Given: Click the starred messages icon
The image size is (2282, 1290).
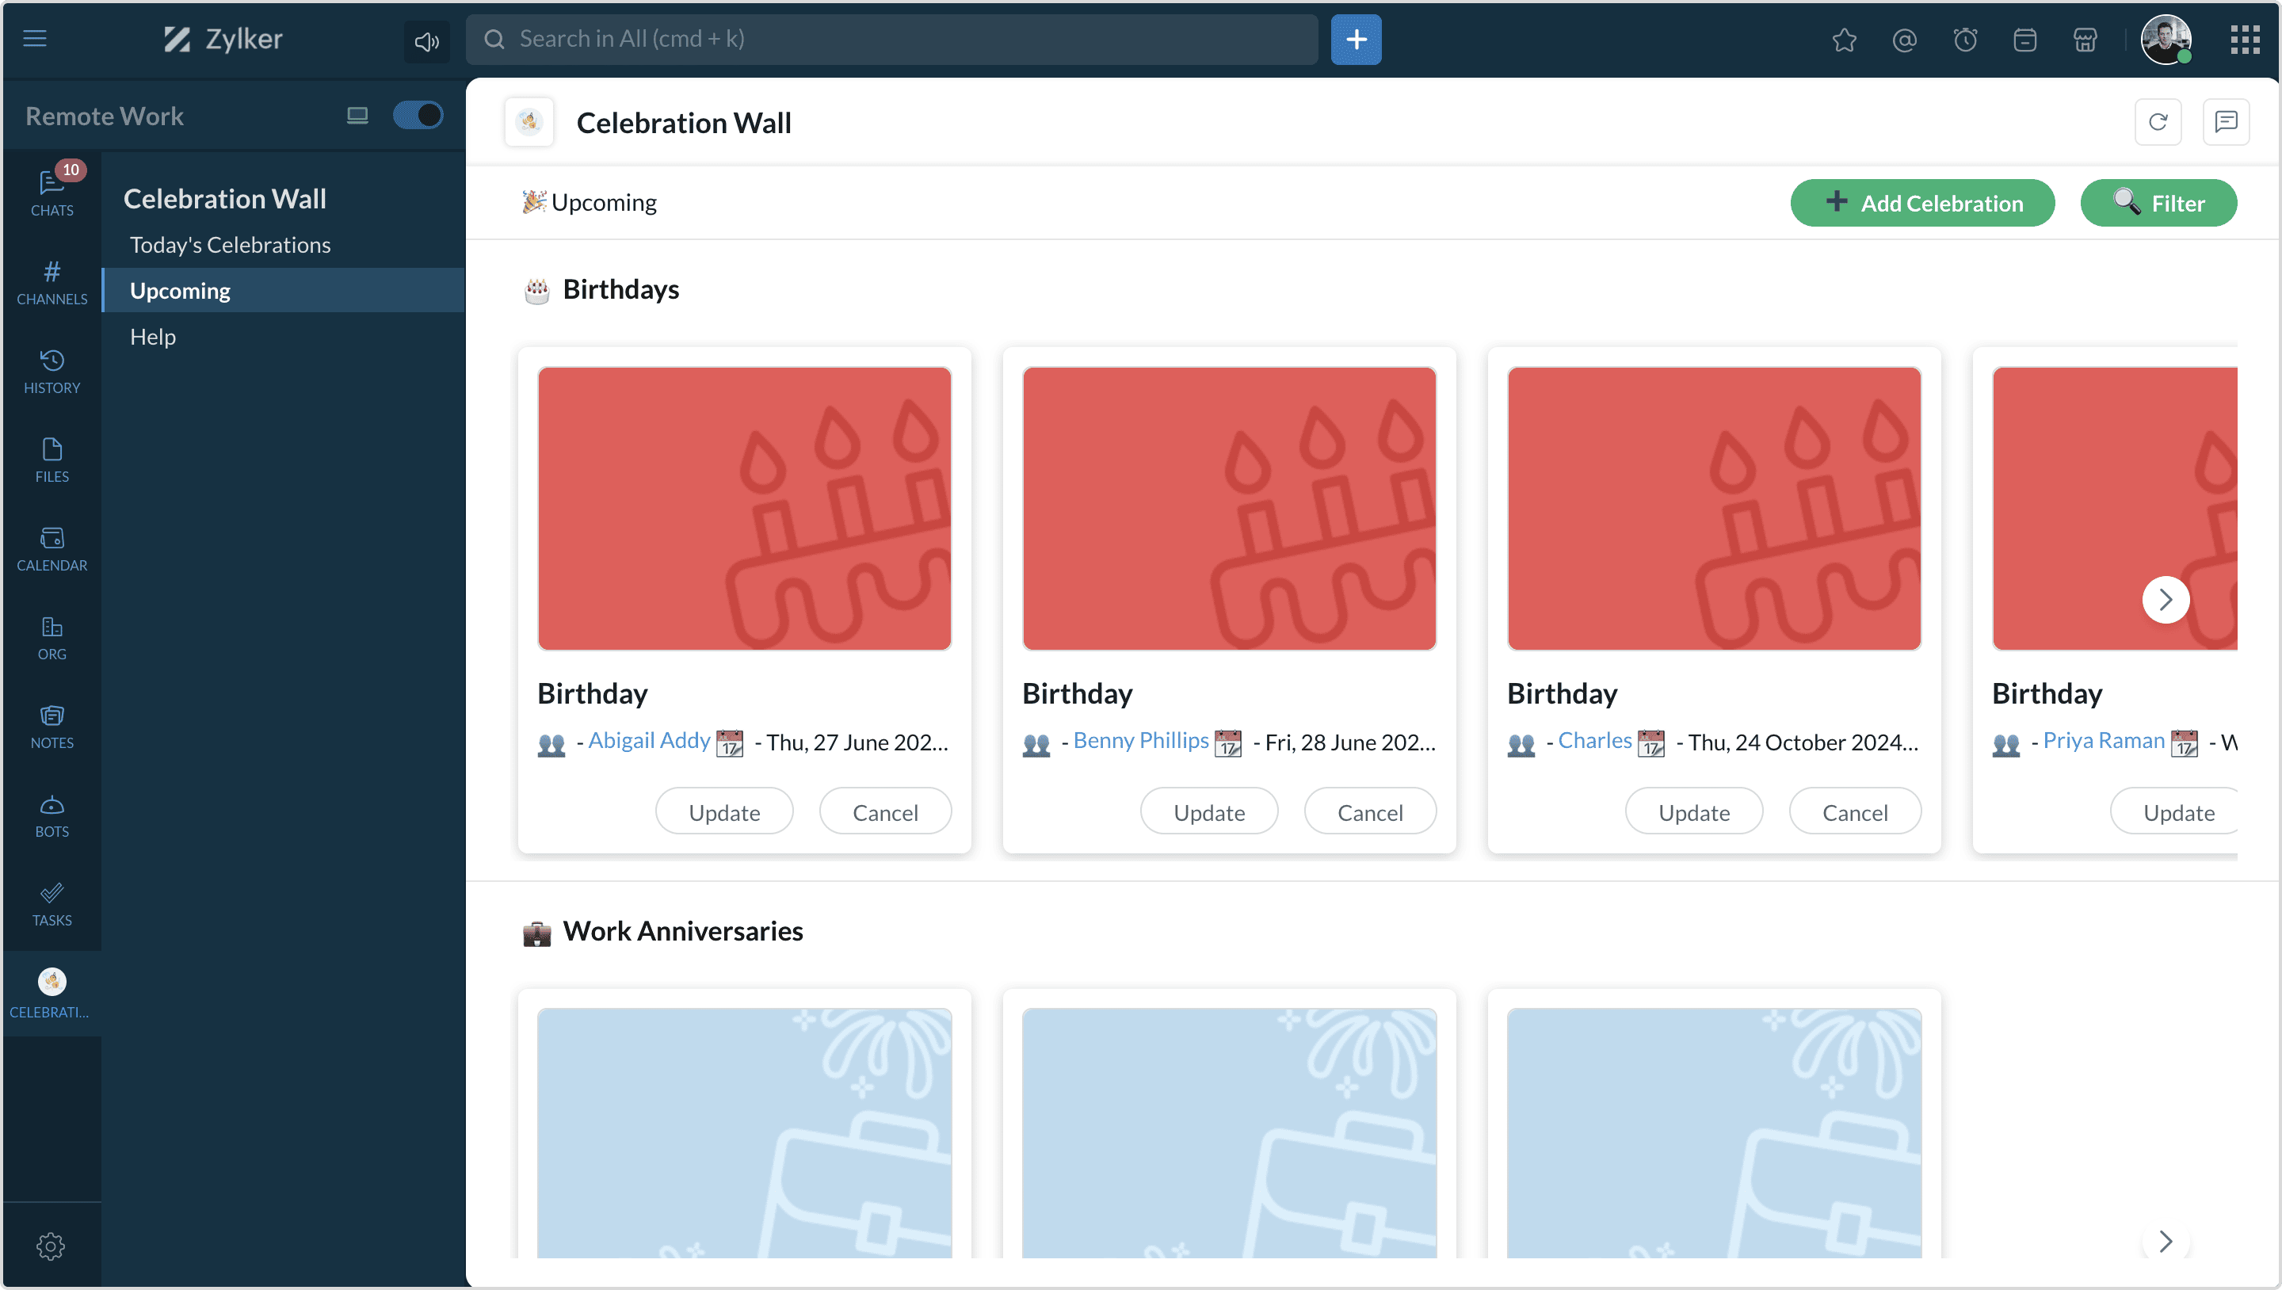Looking at the screenshot, I should (1844, 40).
